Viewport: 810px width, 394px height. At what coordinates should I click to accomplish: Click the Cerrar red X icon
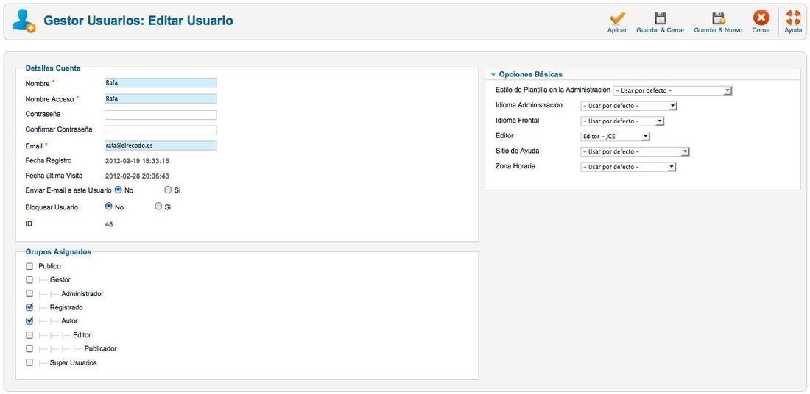(761, 18)
